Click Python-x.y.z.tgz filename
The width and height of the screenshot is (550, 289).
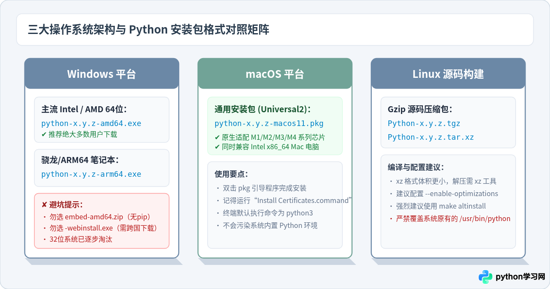pyautogui.click(x=424, y=123)
